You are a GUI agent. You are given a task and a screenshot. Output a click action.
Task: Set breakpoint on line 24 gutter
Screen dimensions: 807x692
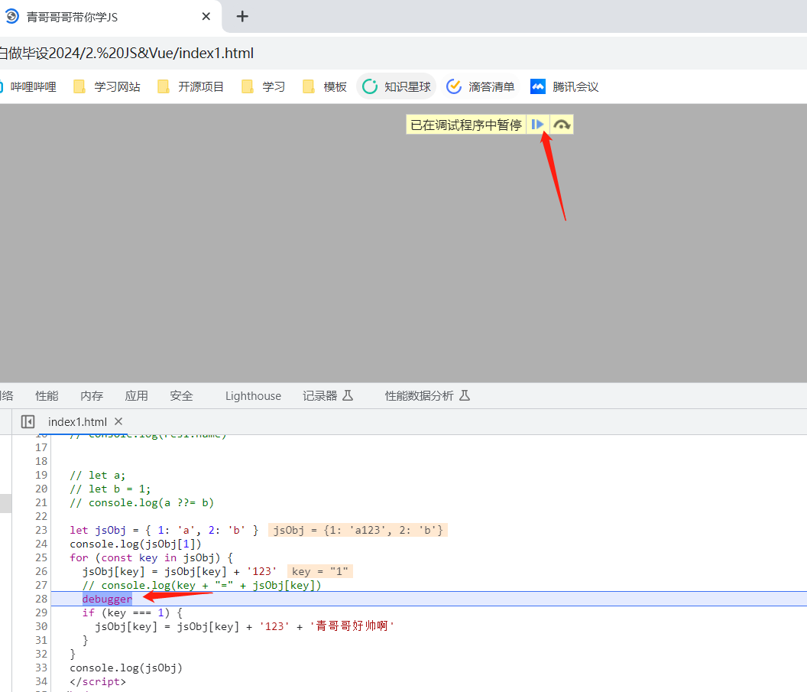pyautogui.click(x=41, y=544)
